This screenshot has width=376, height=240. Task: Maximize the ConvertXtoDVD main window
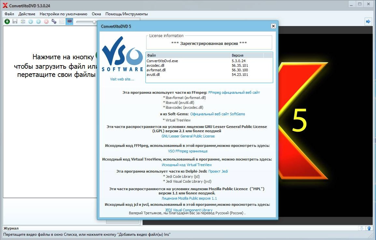(360, 4)
